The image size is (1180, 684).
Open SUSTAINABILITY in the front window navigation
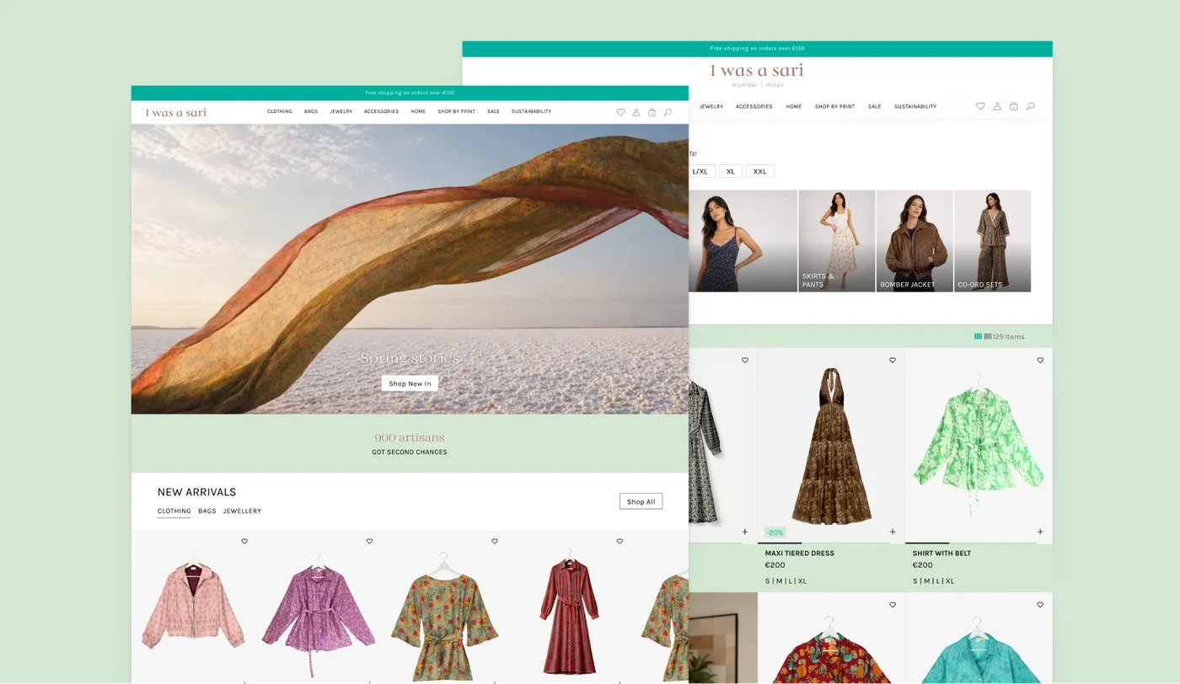[531, 111]
